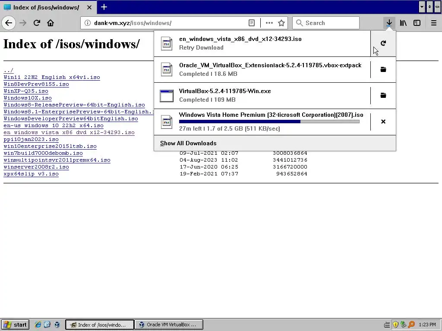Viewport: 442px width, 331px height.
Task: Click date 04-Aug-2023 11:02
Action: click(x=209, y=160)
